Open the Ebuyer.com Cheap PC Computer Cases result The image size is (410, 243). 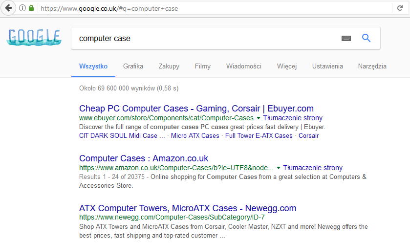coord(196,108)
